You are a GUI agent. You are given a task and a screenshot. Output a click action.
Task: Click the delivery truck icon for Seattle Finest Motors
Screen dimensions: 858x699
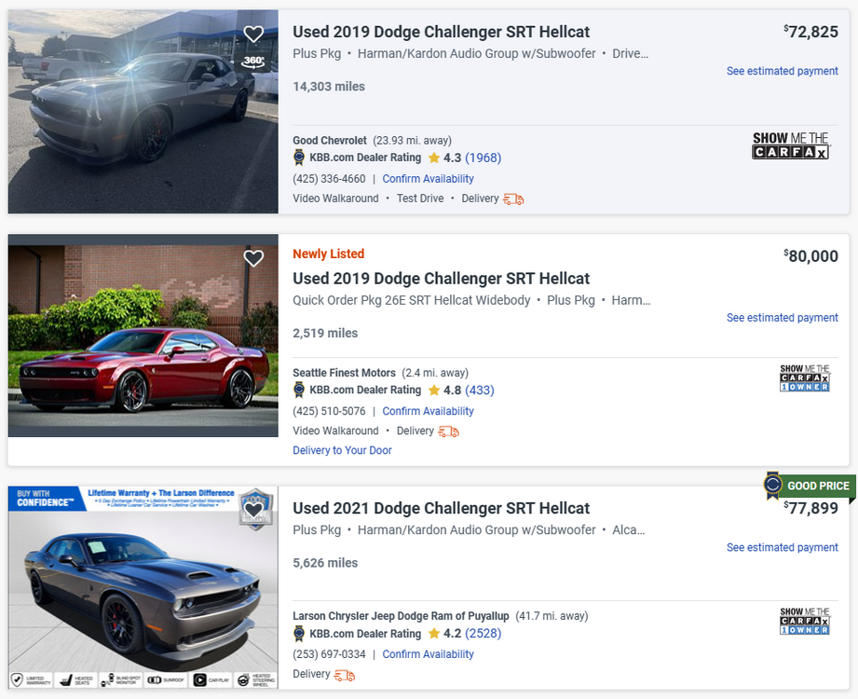click(448, 431)
